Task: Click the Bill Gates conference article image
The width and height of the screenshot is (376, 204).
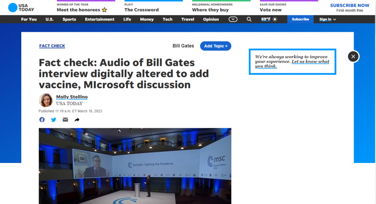Action: point(135,166)
